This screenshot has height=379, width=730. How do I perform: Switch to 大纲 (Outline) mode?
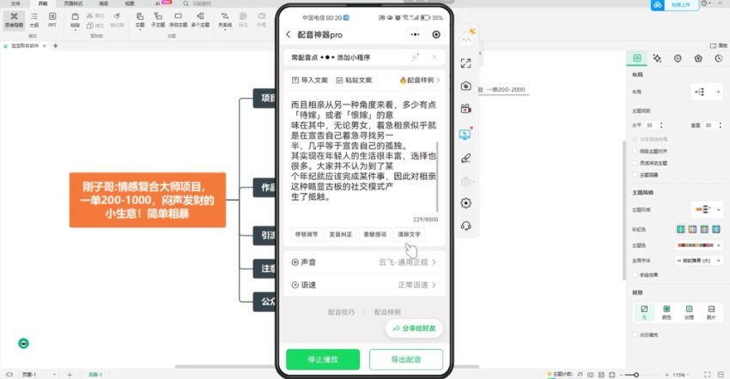coord(34,20)
